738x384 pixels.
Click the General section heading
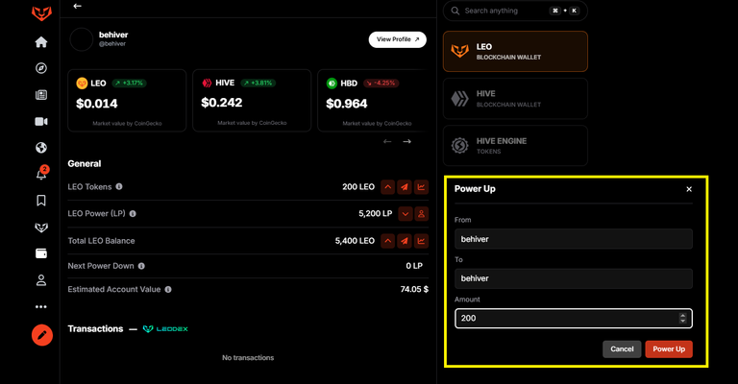85,163
